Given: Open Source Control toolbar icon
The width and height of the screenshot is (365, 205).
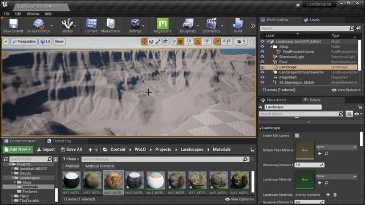Looking at the screenshot, I should click(38, 26).
